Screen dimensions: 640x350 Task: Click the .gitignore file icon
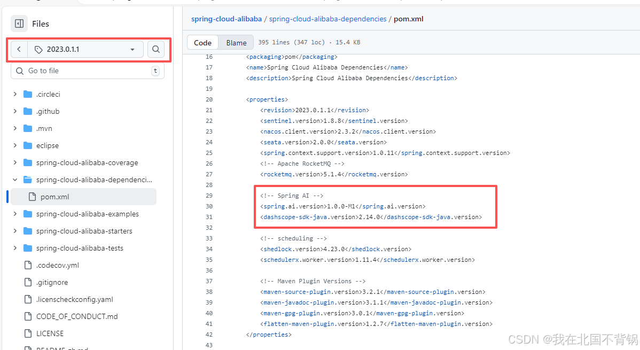point(28,282)
